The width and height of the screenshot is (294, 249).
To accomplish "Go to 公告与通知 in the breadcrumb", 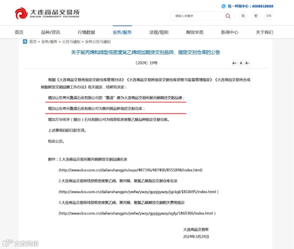I will (71, 41).
